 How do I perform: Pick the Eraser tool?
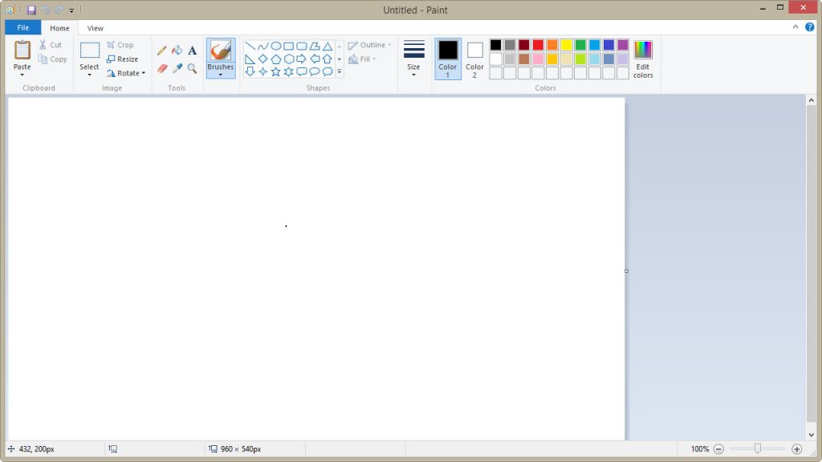(x=162, y=69)
